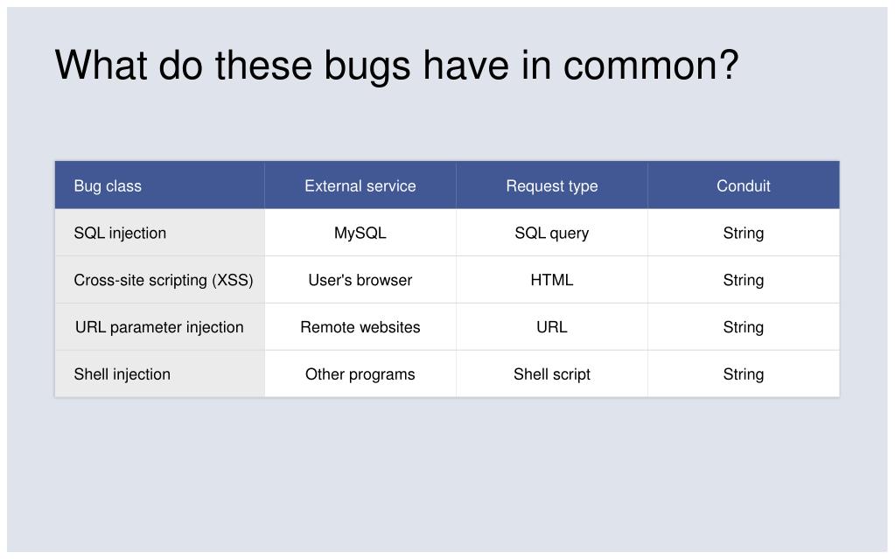This screenshot has width=895, height=559.
Task: Click the 'URL parameter injection' cell
Action: pyautogui.click(x=160, y=326)
